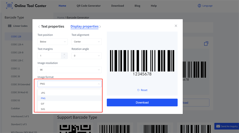Image resolution: width=239 pixels, height=133 pixels.
Task: Go to previous tab with left chevron
Action: [39, 27]
